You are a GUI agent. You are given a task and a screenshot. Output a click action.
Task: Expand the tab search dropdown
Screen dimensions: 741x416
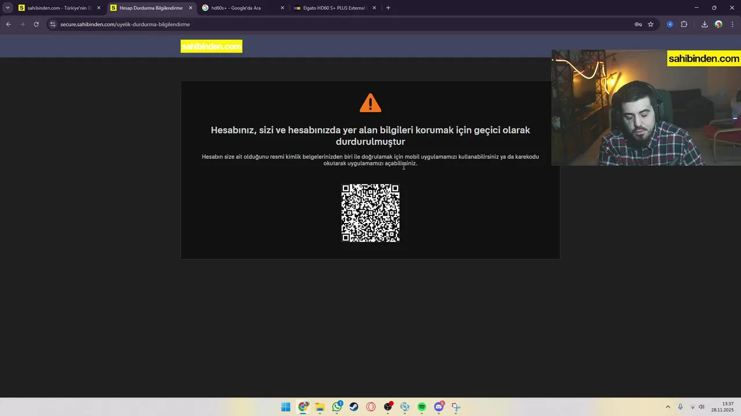[x=8, y=8]
